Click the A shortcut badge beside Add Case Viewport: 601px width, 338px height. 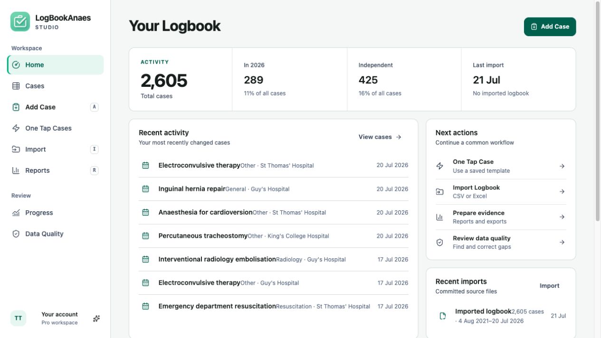94,107
